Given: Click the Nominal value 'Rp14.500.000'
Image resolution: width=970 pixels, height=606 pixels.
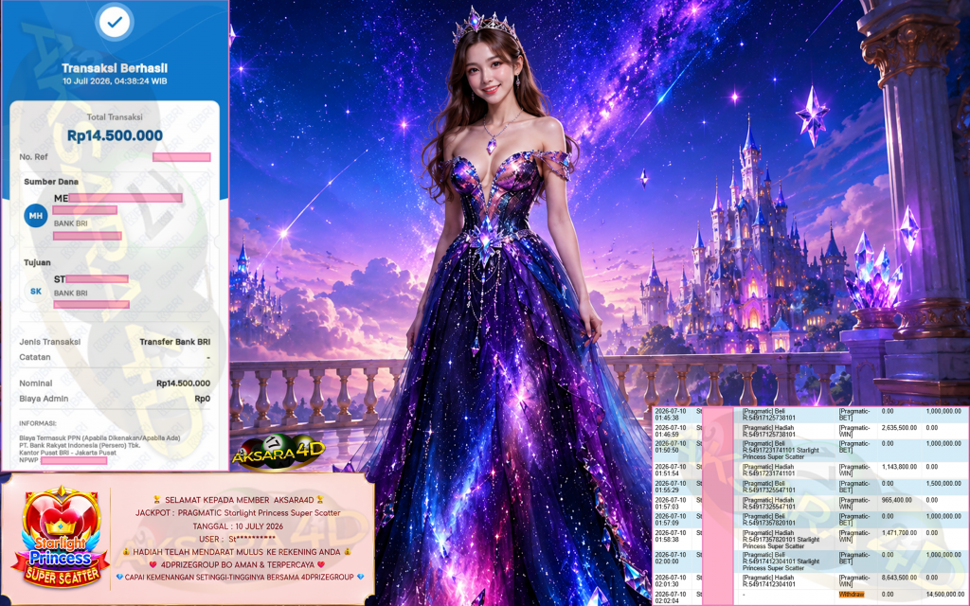Looking at the screenshot, I should (183, 383).
